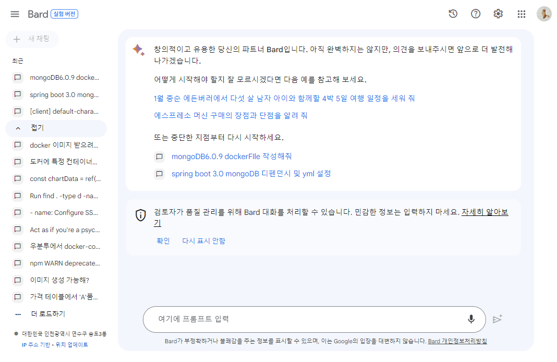The image size is (557, 362).
Task: Open chat 우분투에서 docker-co...
Action: click(x=56, y=246)
